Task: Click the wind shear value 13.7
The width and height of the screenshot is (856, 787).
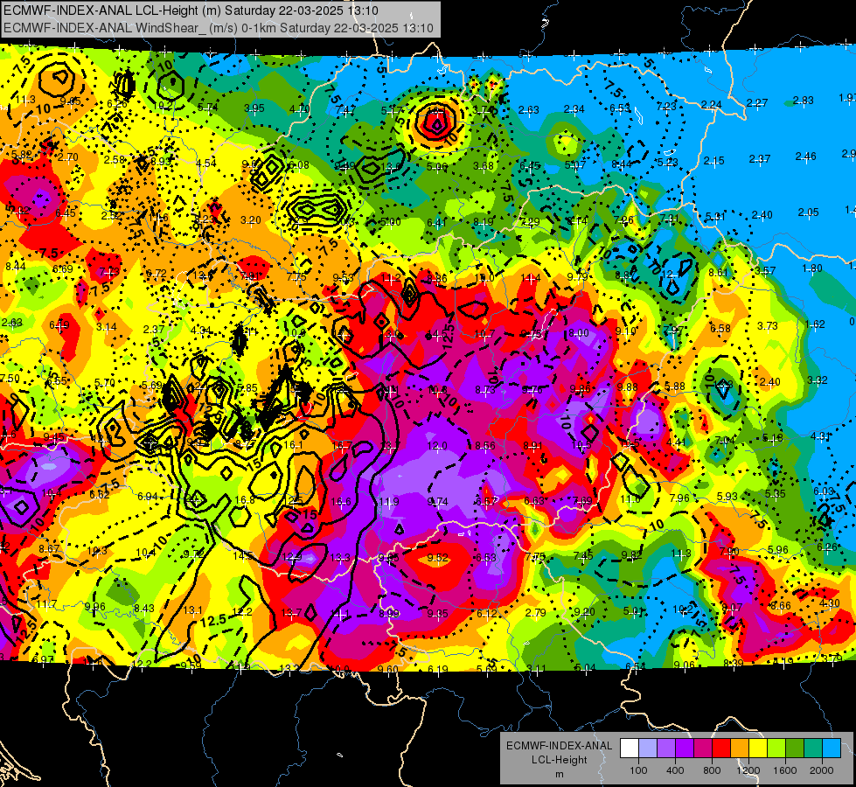Action: 291,613
